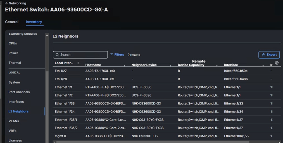
Task: Click N9K-C93600CD-GX in Ethernet 1/33 row
Action: point(146,103)
